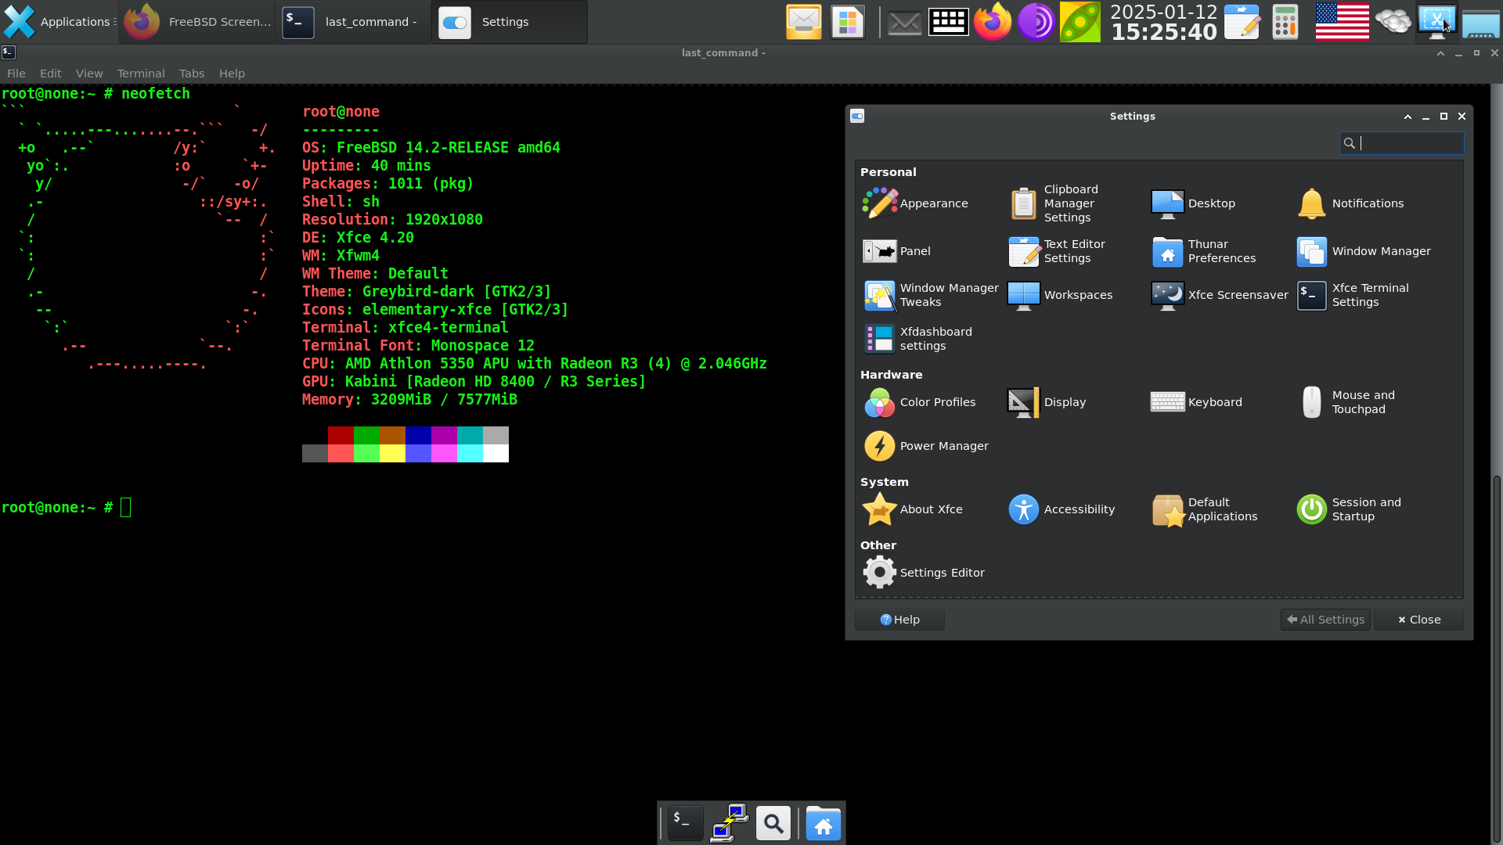Open Xfdashboard settings
The image size is (1503, 845).
click(x=917, y=339)
